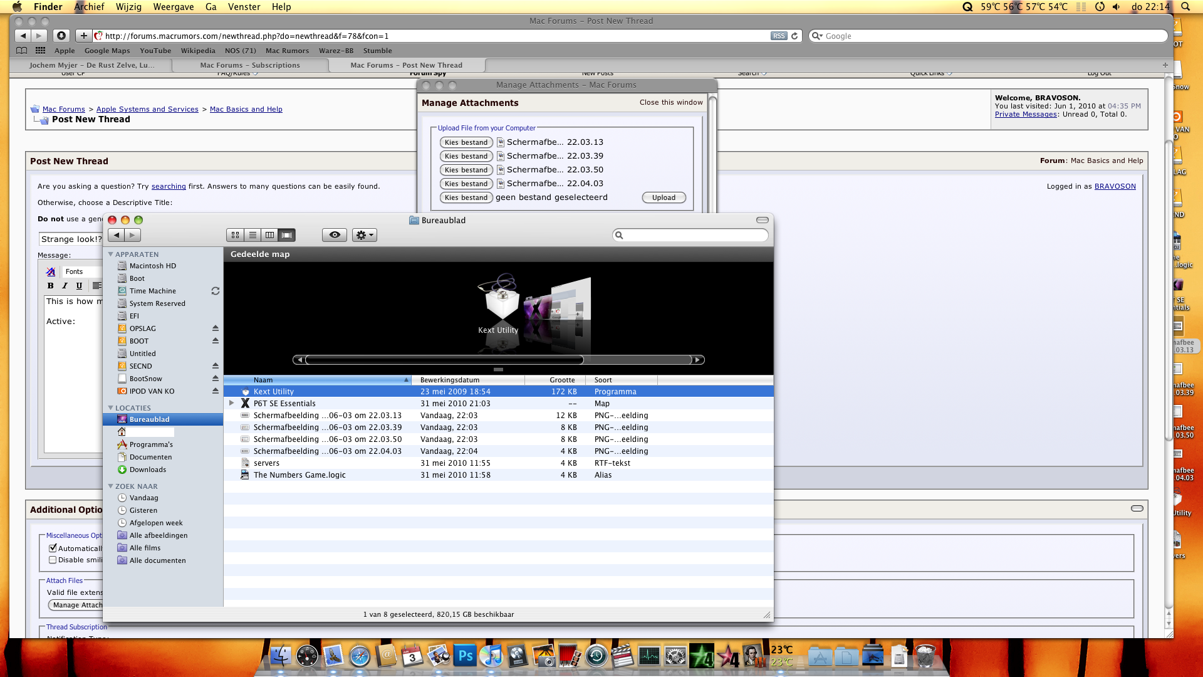Switch Finder to column view
1203x677 pixels.
point(269,235)
